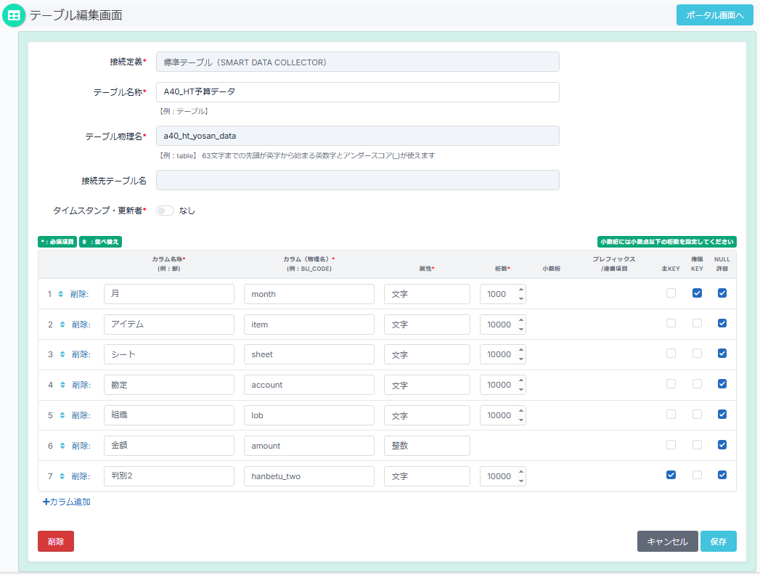The image size is (760, 575).
Task: Click the sort arrows icon for row 6 金額
Action: coord(62,446)
